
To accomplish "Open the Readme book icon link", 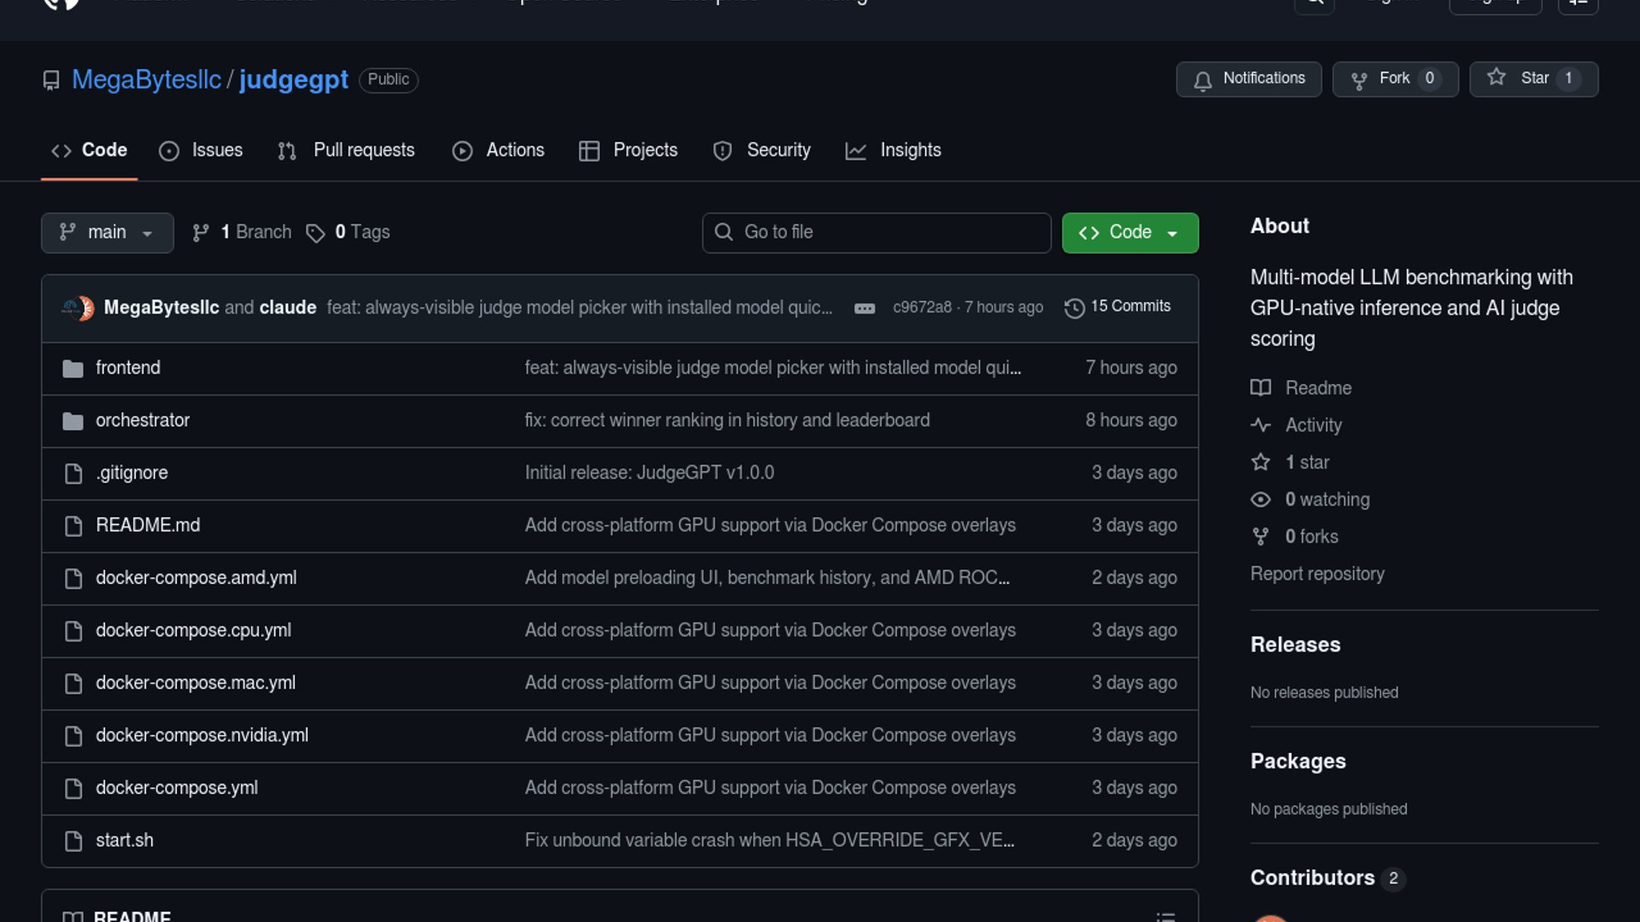I will click(x=1261, y=388).
